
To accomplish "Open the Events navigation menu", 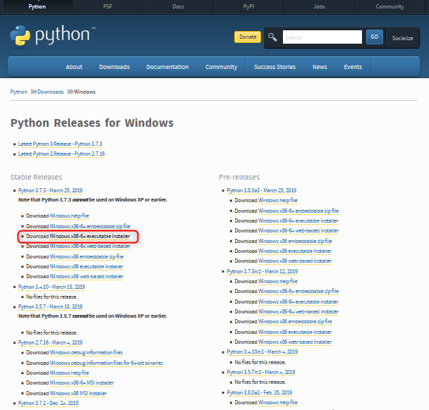I will pos(353,67).
